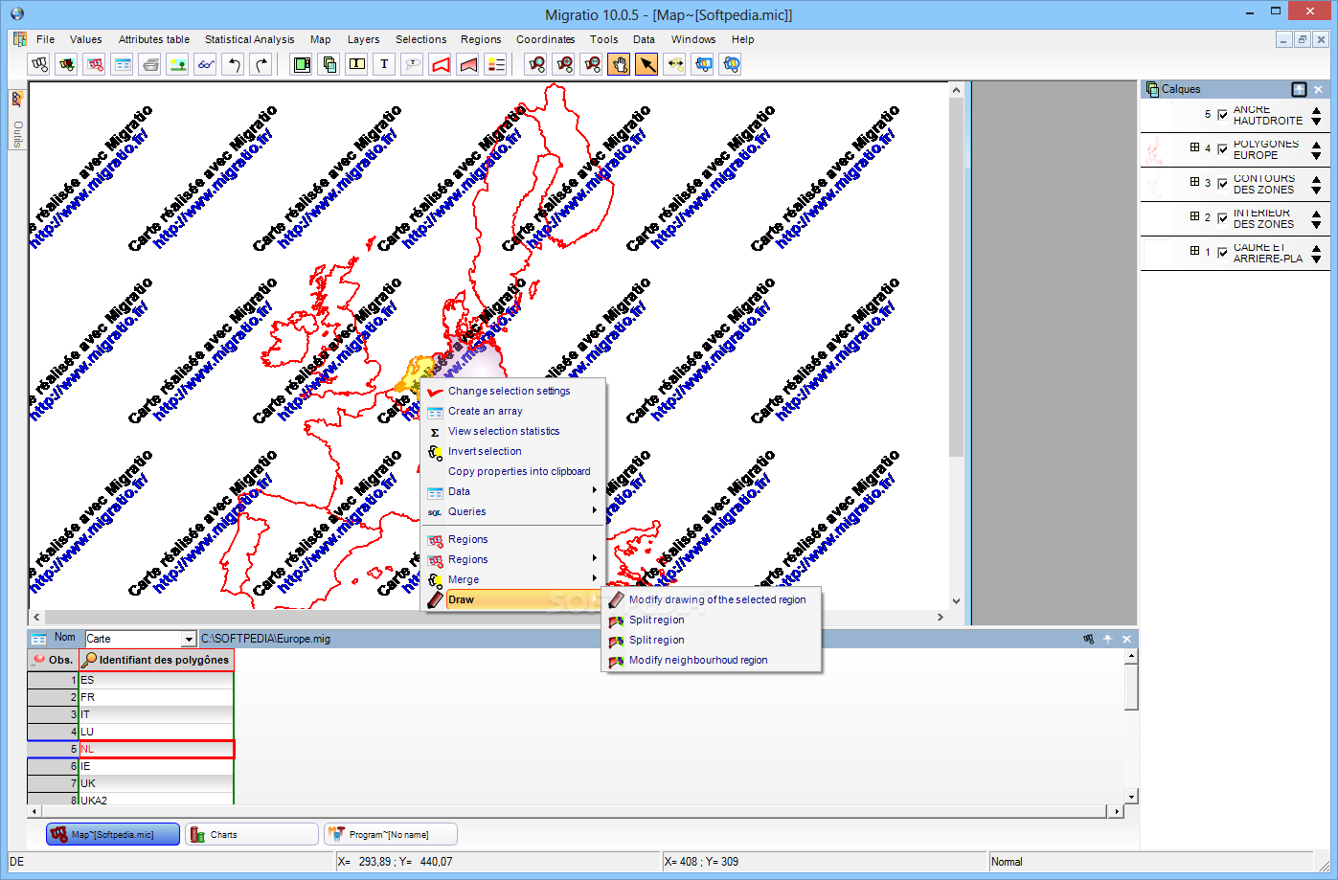1338x880 pixels.
Task: Open the Nom 'Carte' dropdown
Action: [x=189, y=639]
